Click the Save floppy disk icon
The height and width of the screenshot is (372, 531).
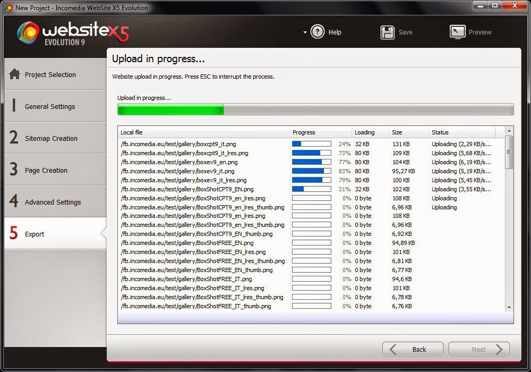(x=388, y=32)
